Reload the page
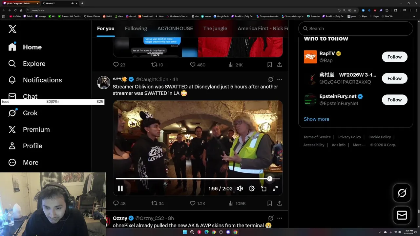This screenshot has height=236, width=420. point(15,10)
